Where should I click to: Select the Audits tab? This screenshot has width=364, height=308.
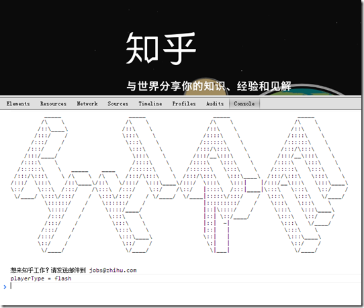215,103
